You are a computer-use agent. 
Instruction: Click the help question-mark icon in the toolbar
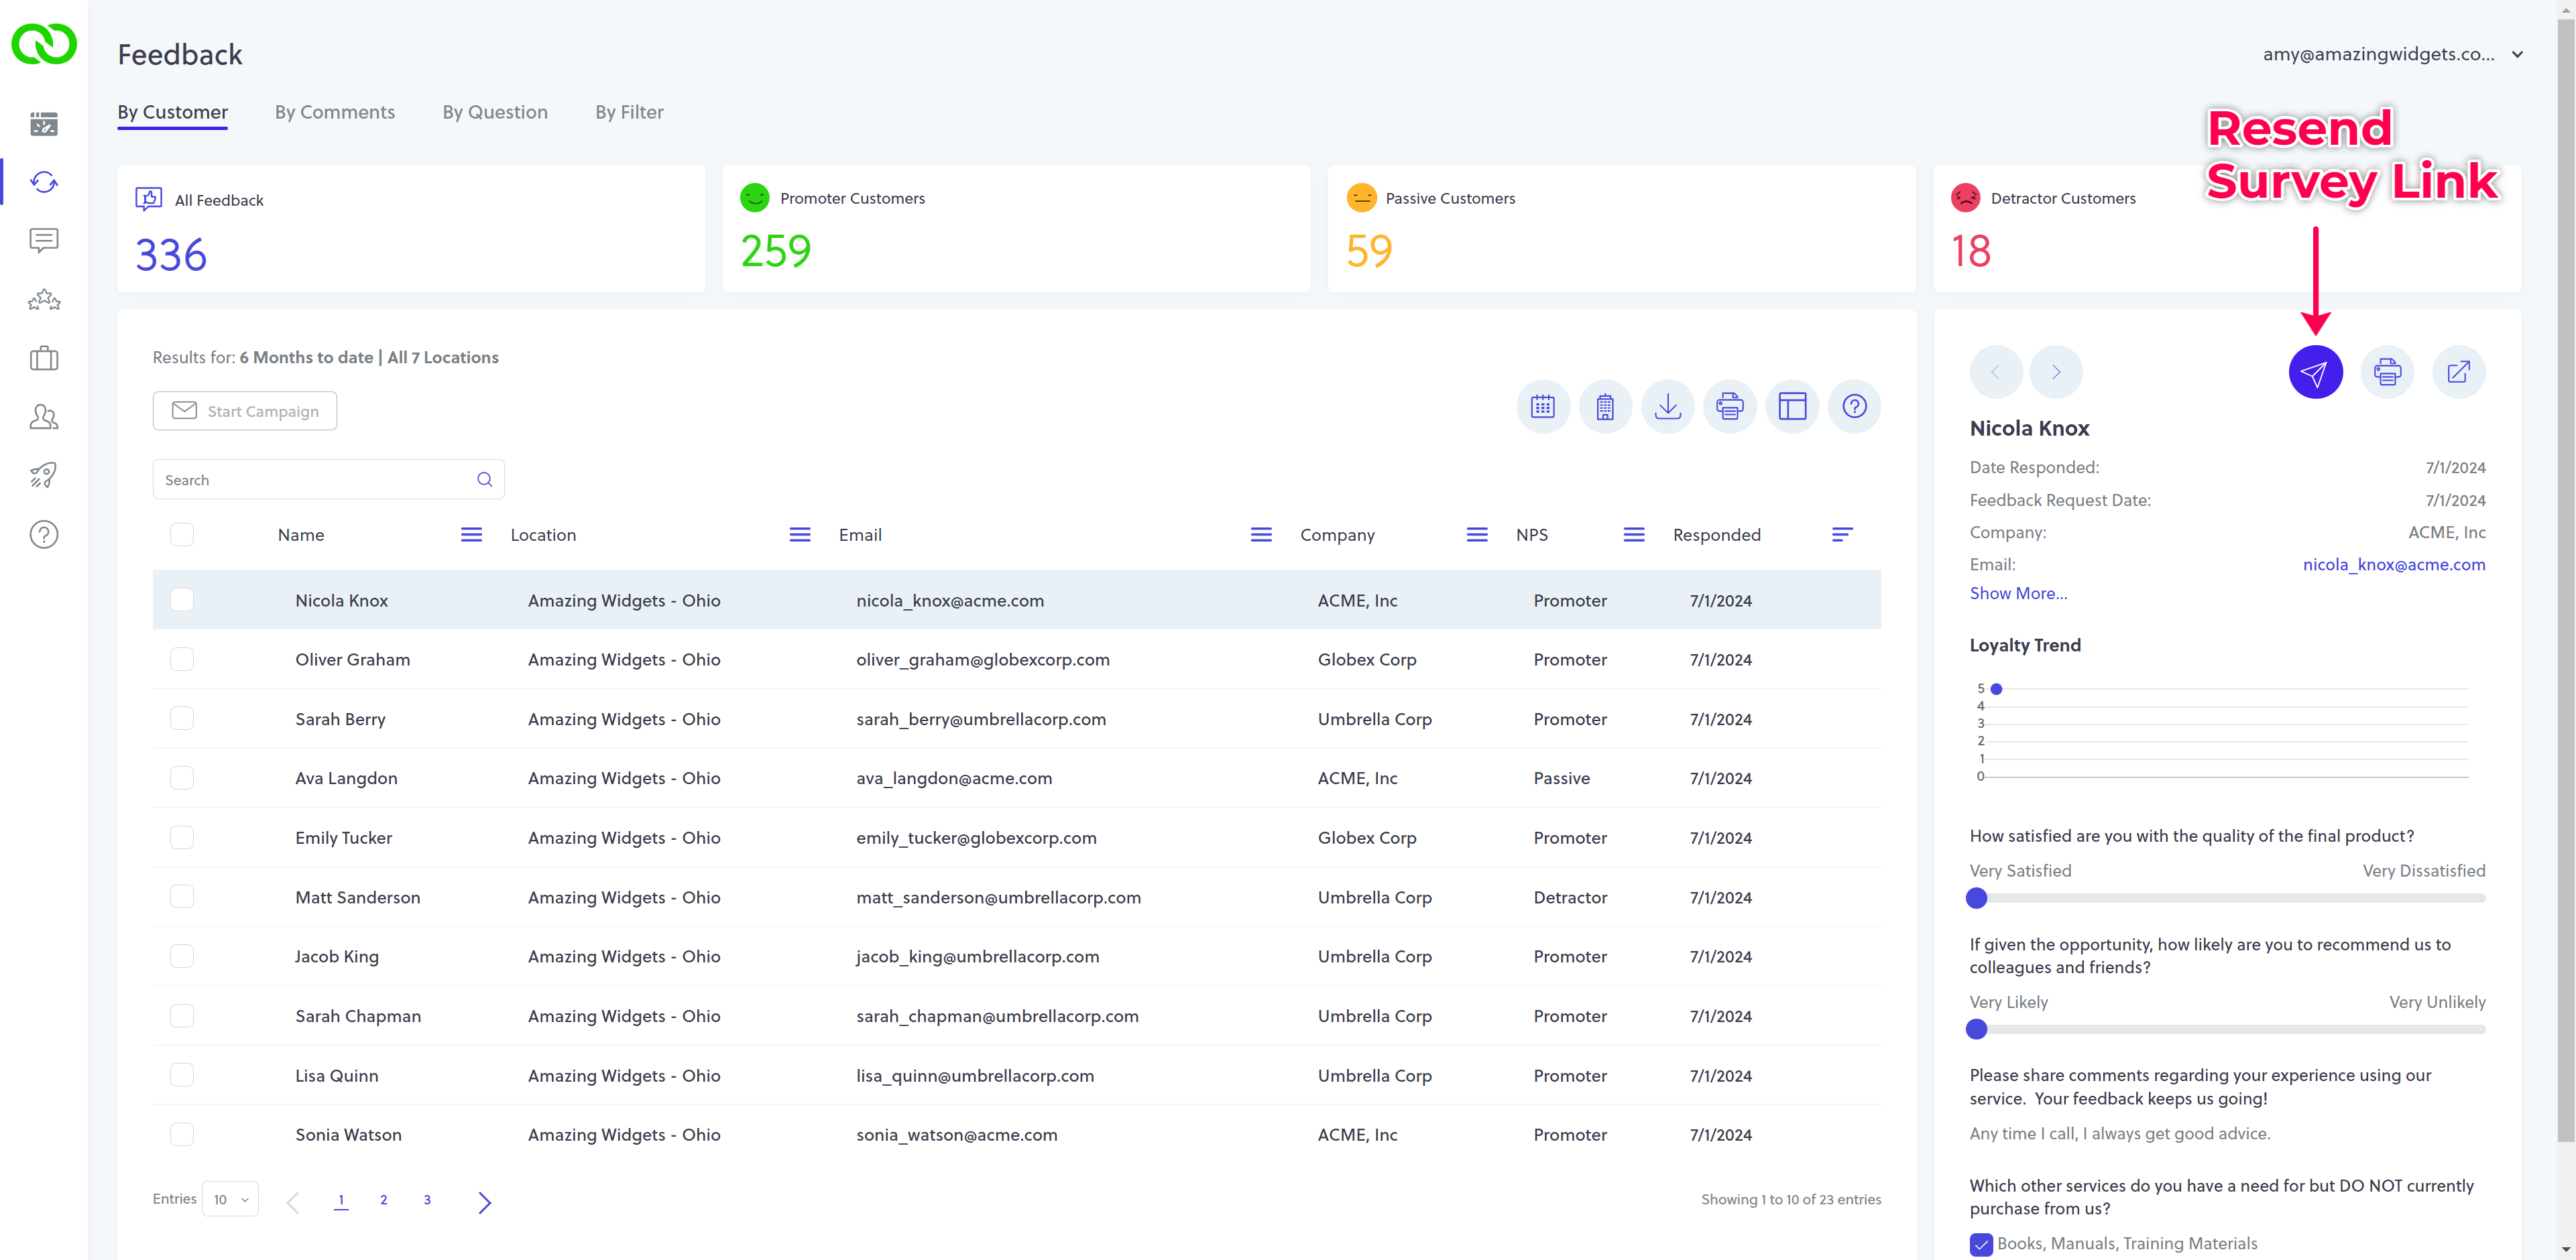pyautogui.click(x=1854, y=407)
